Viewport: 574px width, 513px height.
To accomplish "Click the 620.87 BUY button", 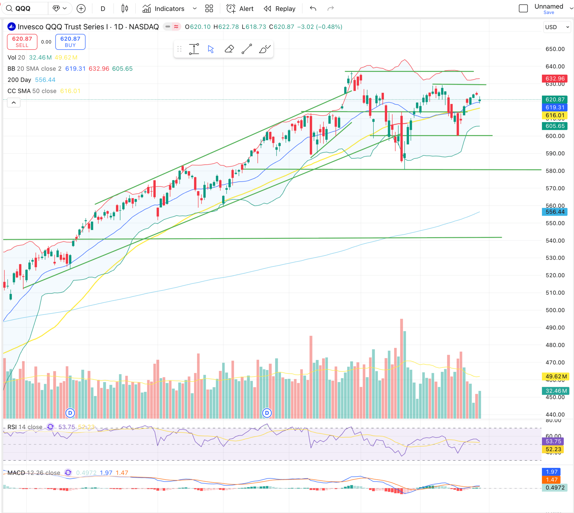I will [70, 42].
